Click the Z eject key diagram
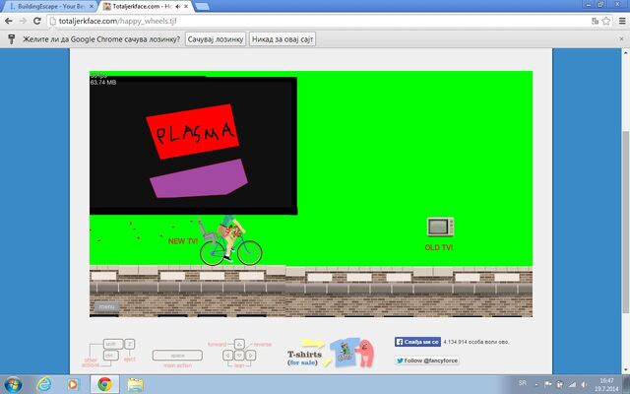This screenshot has width=630, height=394. tap(129, 344)
